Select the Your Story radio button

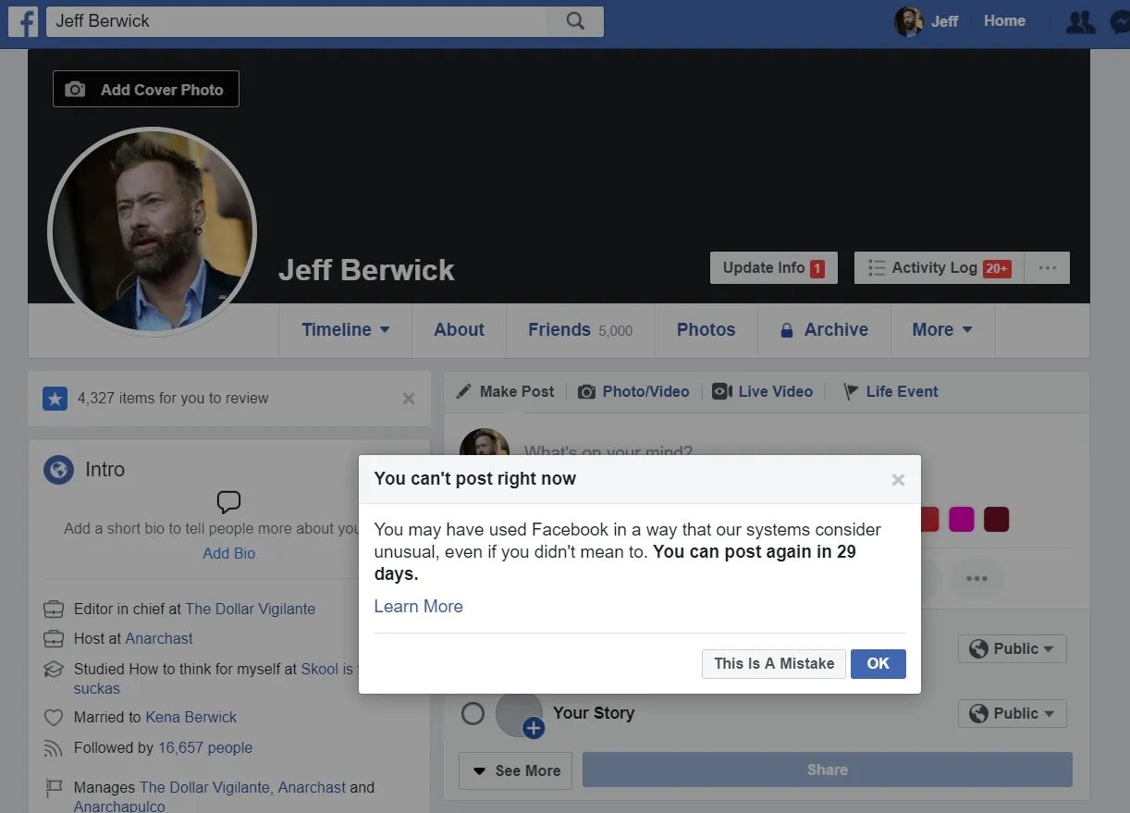tap(473, 713)
